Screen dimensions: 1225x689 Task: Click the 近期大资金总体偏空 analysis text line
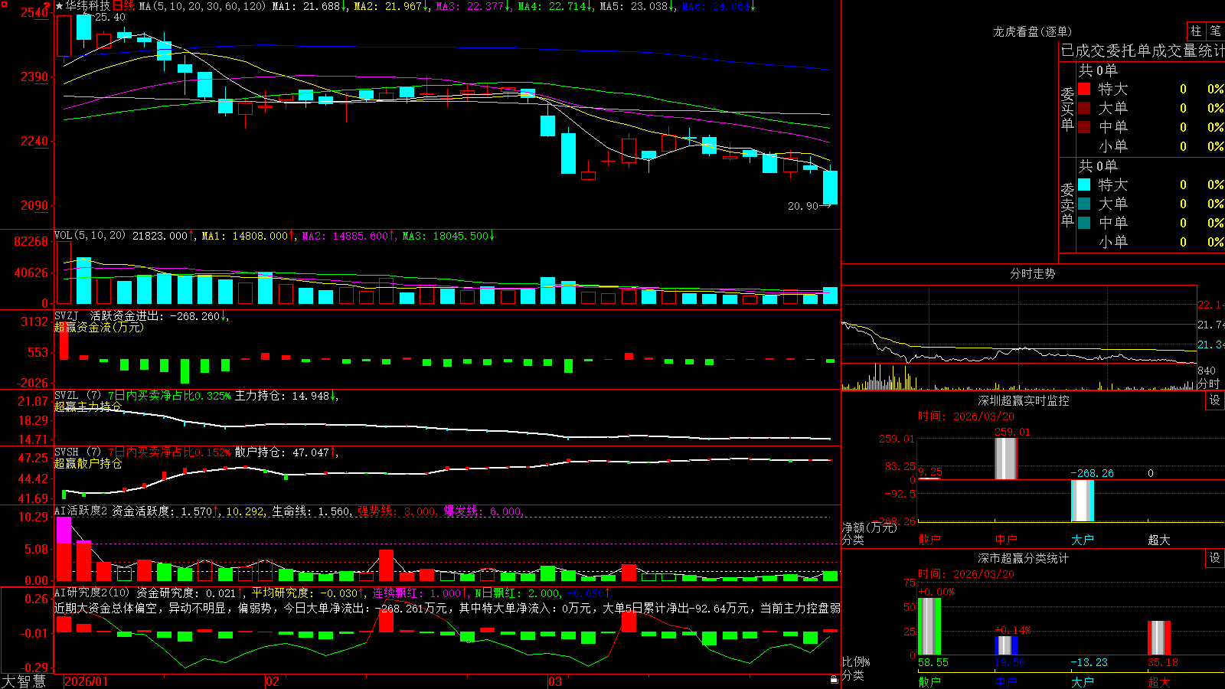click(447, 608)
